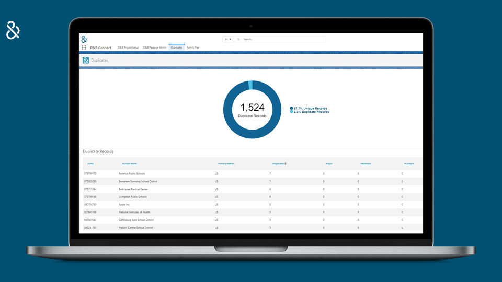Click the D&B ampersand logo in header

pyautogui.click(x=84, y=39)
